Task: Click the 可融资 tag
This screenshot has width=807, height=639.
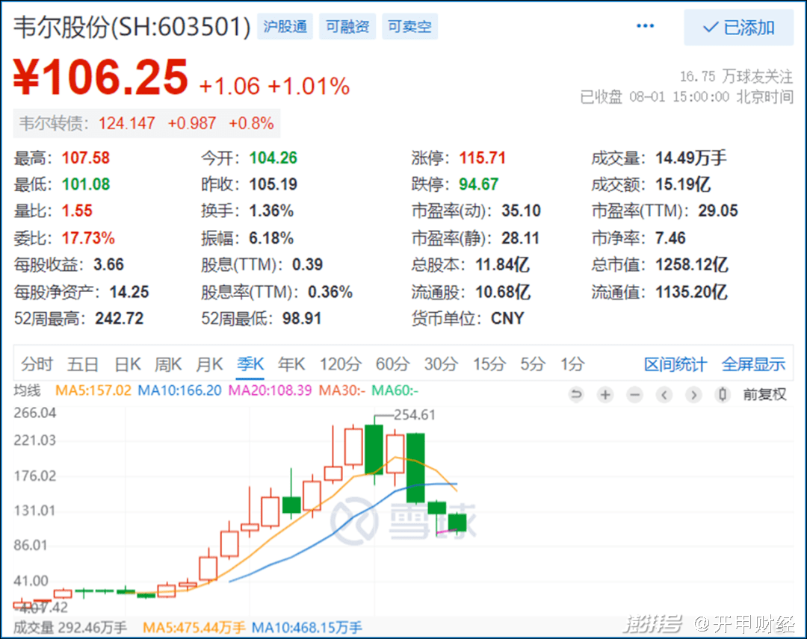Action: [347, 27]
